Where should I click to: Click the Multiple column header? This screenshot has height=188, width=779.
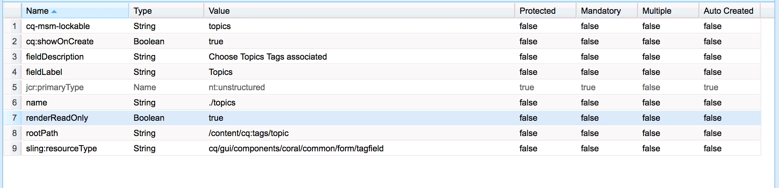pyautogui.click(x=668, y=11)
